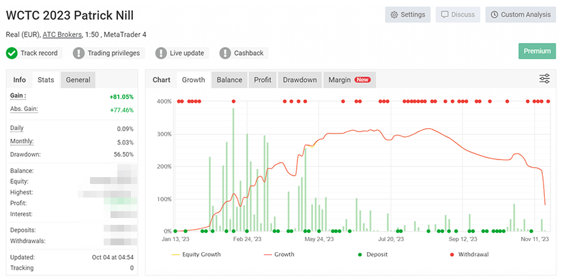
Task: Click the Cashback warning icon
Action: [225, 53]
